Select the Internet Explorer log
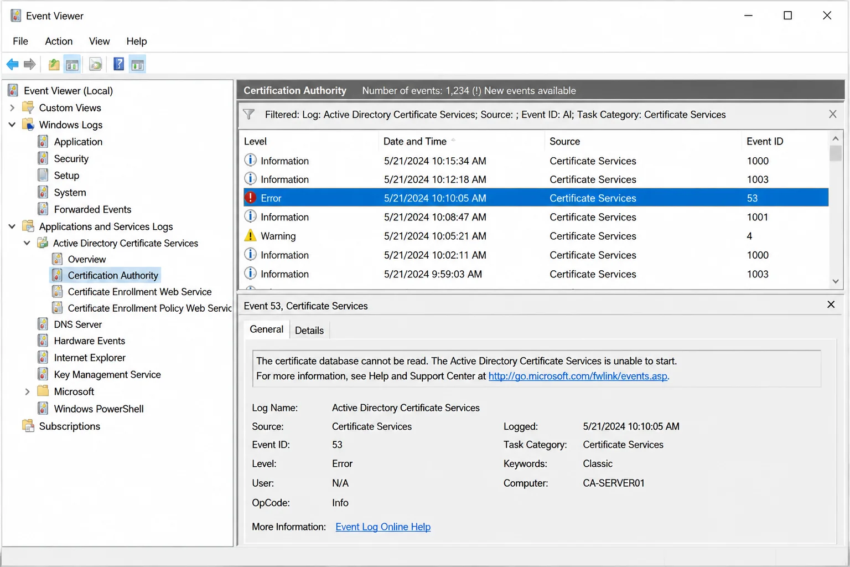This screenshot has width=850, height=567. click(90, 358)
